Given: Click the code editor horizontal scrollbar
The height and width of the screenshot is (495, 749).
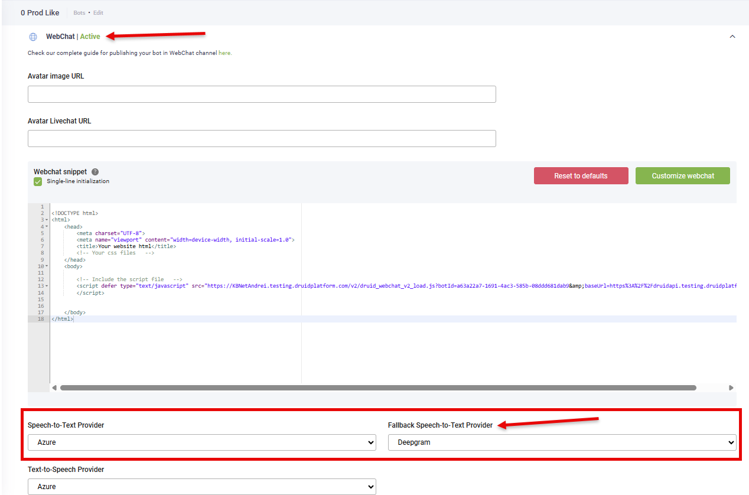Looking at the screenshot, I should coord(378,388).
